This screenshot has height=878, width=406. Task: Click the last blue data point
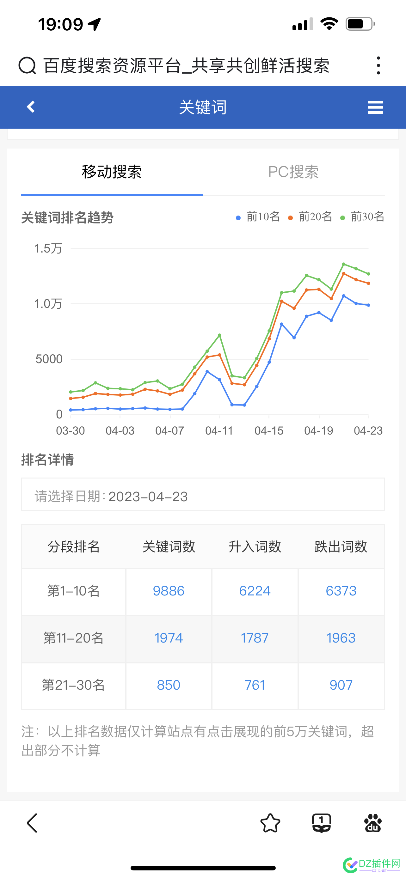(x=368, y=305)
